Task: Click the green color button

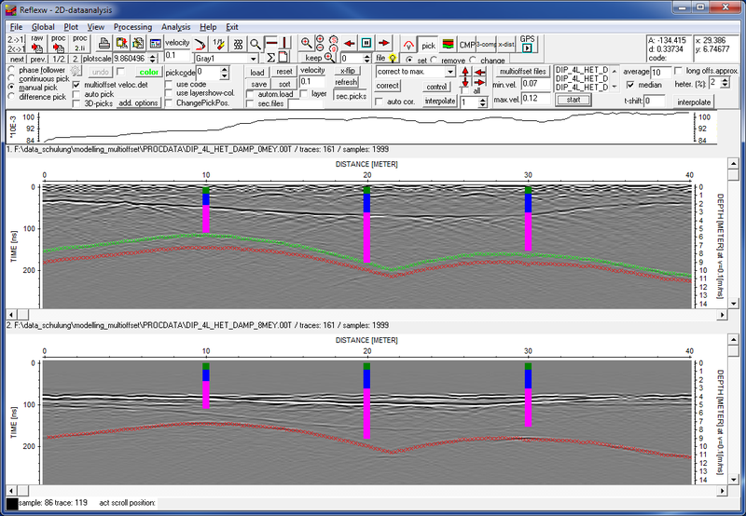Action: click(149, 73)
